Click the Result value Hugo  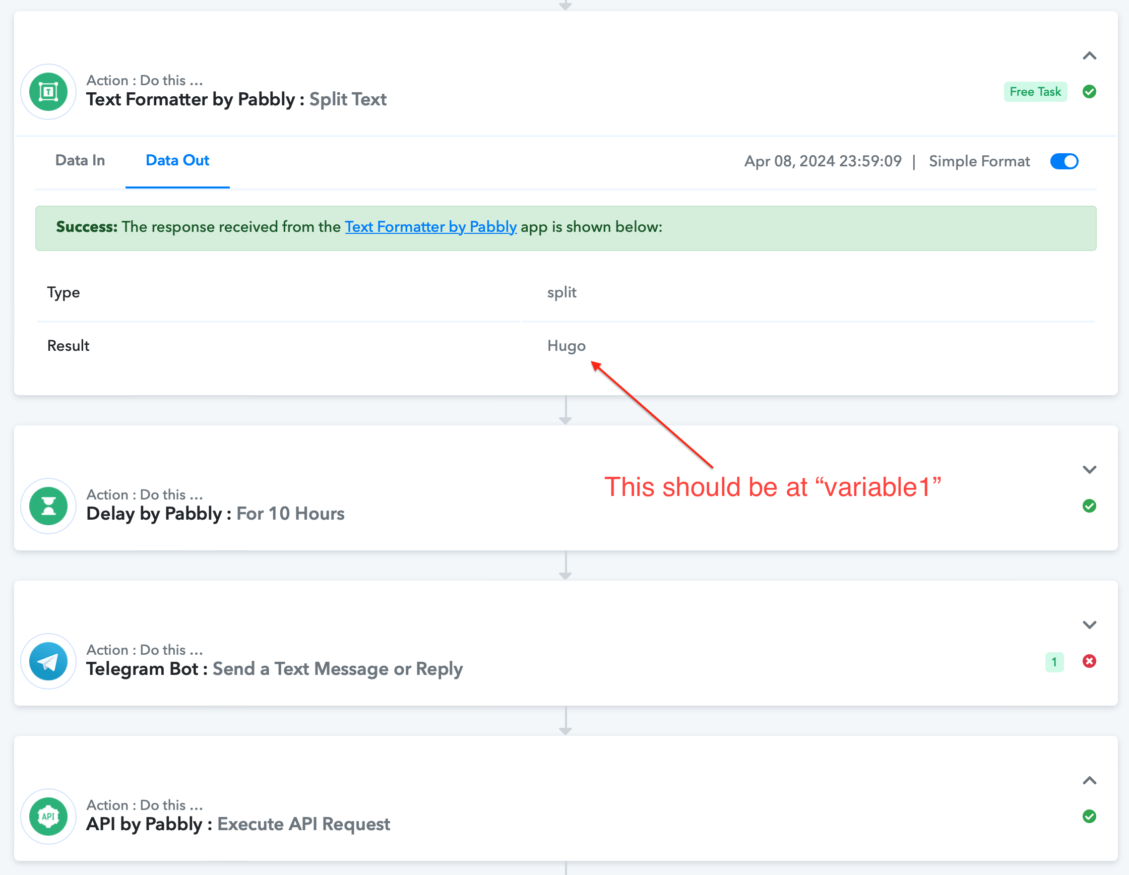pos(566,346)
